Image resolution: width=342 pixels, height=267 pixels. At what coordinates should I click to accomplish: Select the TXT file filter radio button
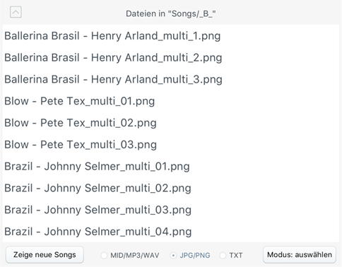(x=223, y=256)
